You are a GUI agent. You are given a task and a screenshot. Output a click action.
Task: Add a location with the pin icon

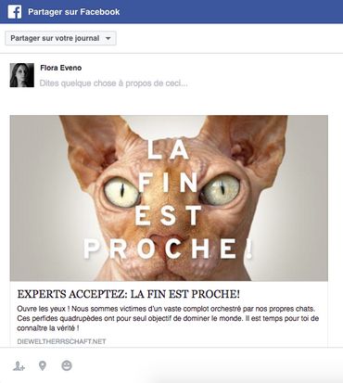(x=43, y=365)
